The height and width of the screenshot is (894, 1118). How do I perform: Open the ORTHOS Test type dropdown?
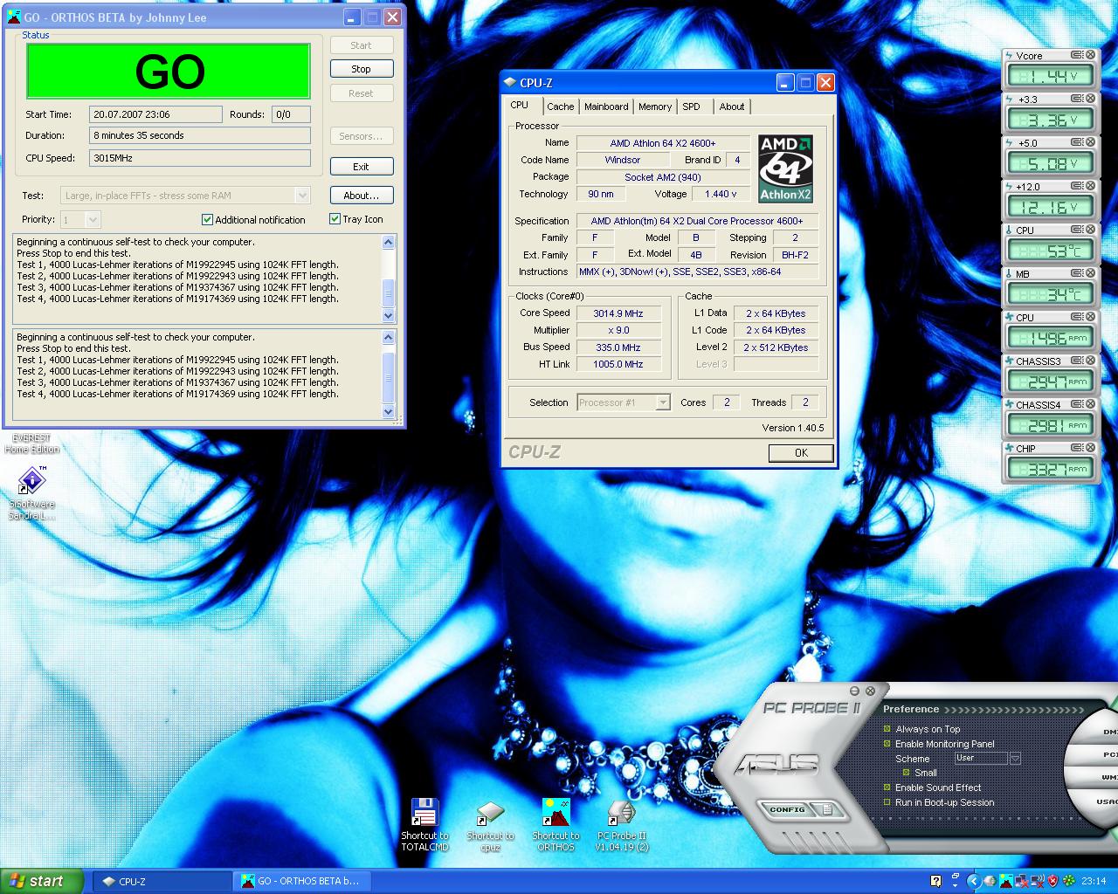coord(302,196)
